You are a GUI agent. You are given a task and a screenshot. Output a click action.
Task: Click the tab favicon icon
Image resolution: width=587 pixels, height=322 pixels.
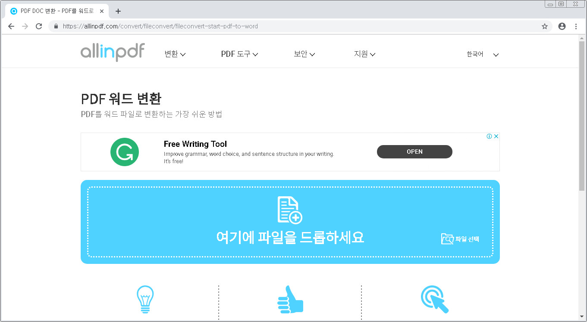coord(14,11)
